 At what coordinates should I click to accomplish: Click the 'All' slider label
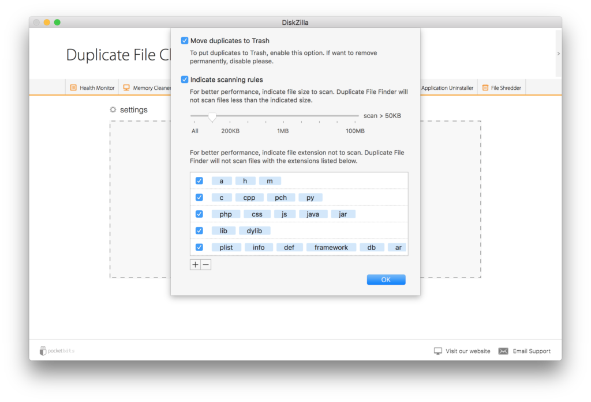point(195,131)
